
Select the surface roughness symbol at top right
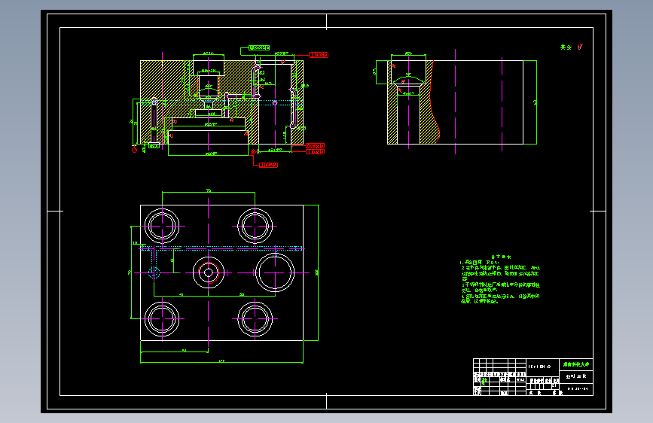(580, 47)
